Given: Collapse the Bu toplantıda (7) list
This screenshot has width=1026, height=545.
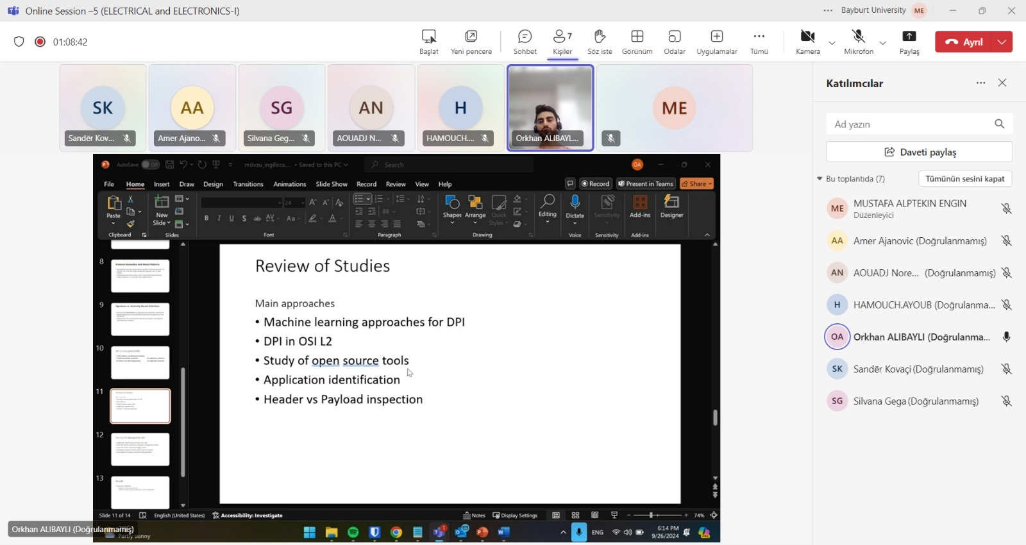Looking at the screenshot, I should click(820, 179).
